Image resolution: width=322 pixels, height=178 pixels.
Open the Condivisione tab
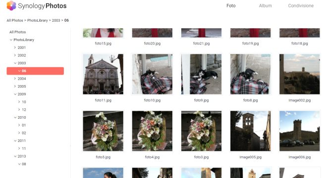pos(301,6)
